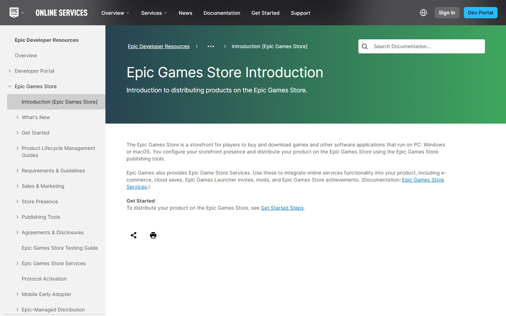Screen dimensions: 506x316
Task: Open Documentation in top navigation
Action: pos(222,13)
